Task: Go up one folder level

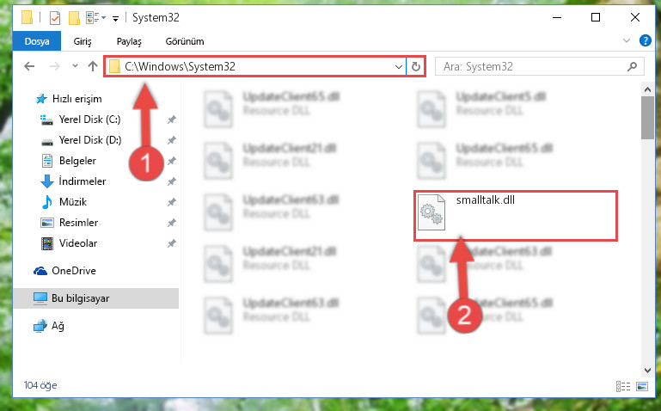Action: click(x=93, y=66)
